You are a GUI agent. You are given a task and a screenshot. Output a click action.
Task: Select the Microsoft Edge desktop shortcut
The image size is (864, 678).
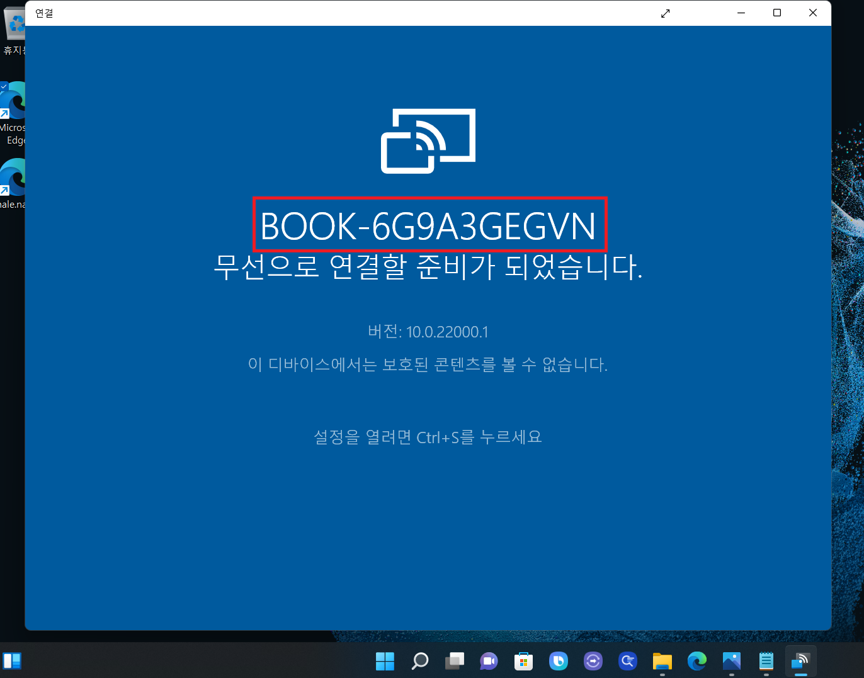[x=13, y=113]
